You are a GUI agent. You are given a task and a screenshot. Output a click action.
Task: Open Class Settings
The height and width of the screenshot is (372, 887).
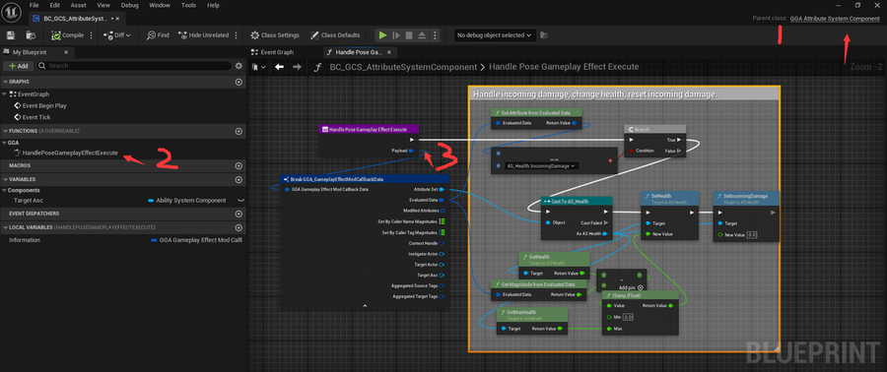coord(275,35)
